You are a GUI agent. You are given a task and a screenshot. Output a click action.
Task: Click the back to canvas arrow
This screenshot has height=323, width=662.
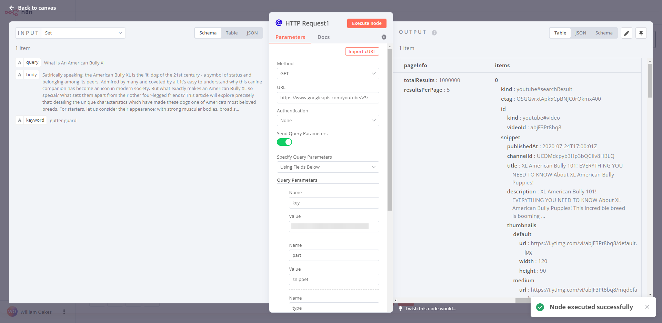tap(12, 8)
